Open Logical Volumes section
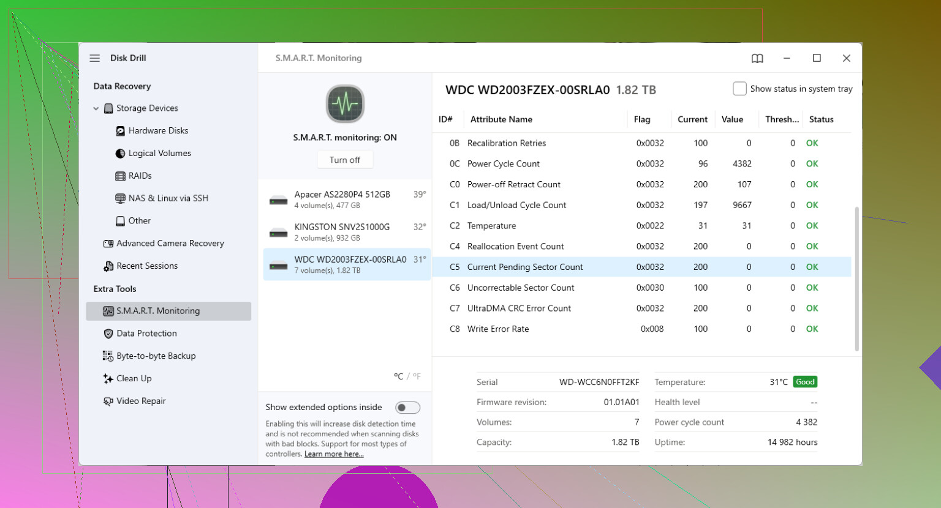Viewport: 941px width, 508px height. point(160,154)
